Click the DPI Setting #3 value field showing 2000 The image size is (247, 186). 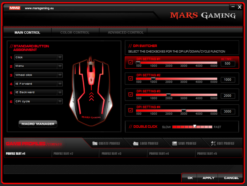[228, 96]
